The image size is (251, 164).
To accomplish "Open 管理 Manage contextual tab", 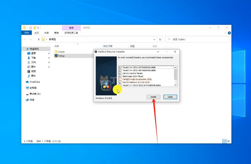I will pyautogui.click(x=71, y=28).
